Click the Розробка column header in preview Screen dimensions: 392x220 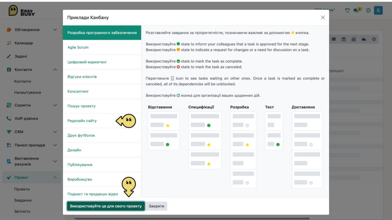(x=240, y=107)
